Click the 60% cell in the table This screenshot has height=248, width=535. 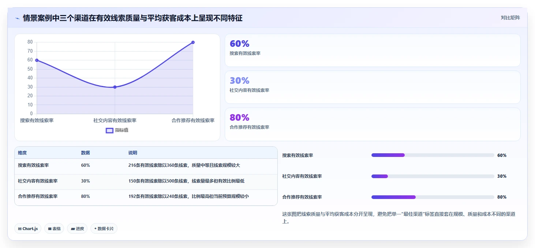[85, 165]
